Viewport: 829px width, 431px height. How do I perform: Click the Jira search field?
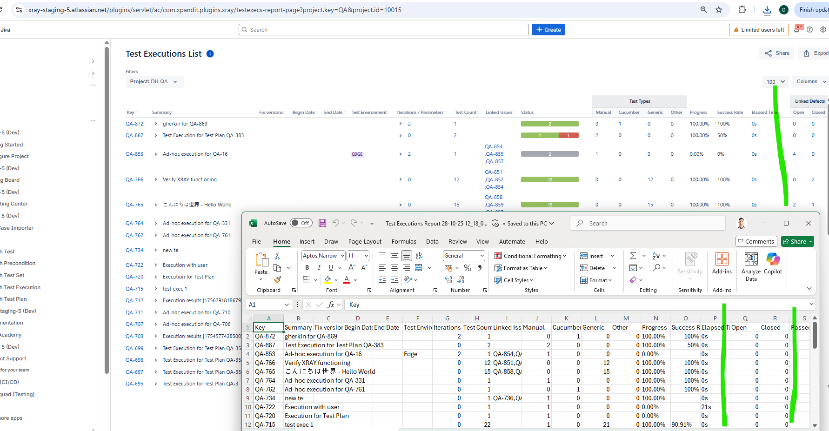(384, 30)
